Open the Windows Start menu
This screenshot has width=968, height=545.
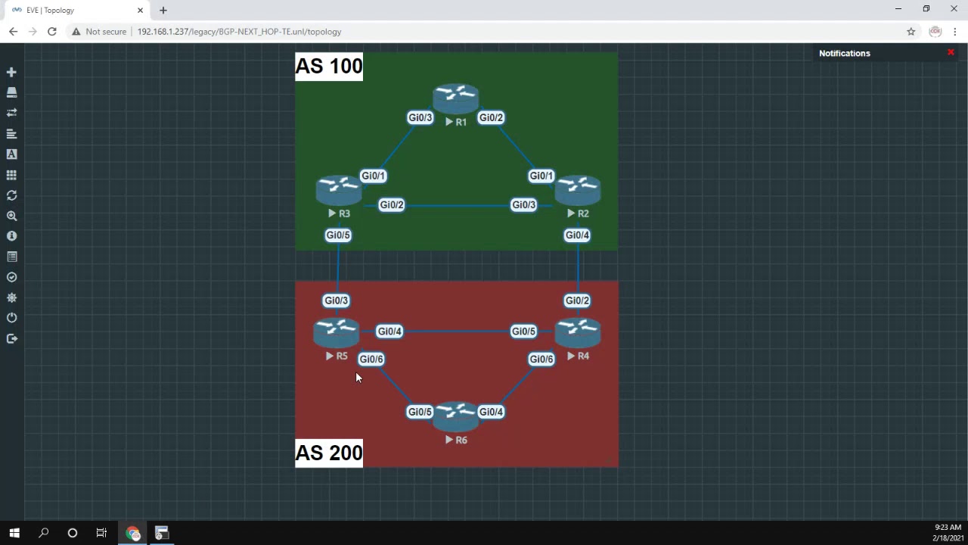14,533
